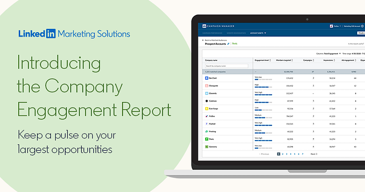Go to page 5 of results
Screen dimensions: 365x192
(x=294, y=154)
